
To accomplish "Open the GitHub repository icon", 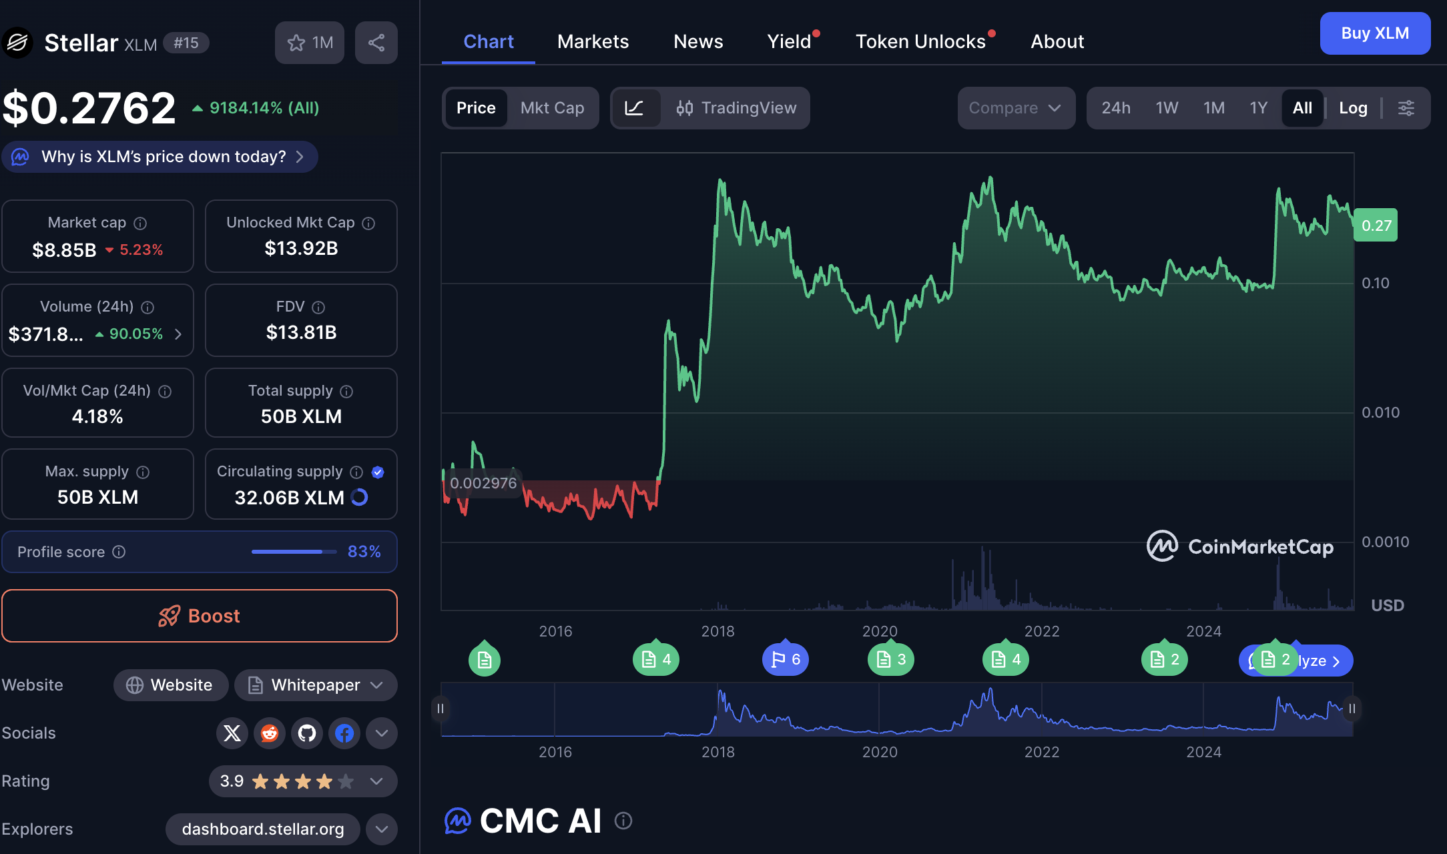I will coord(307,733).
